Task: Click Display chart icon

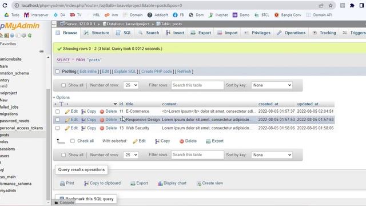Action: point(160,184)
